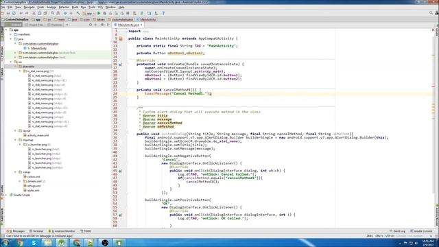Click the Debug app bug icon
This screenshot has height=247, width=439.
click(105, 13)
